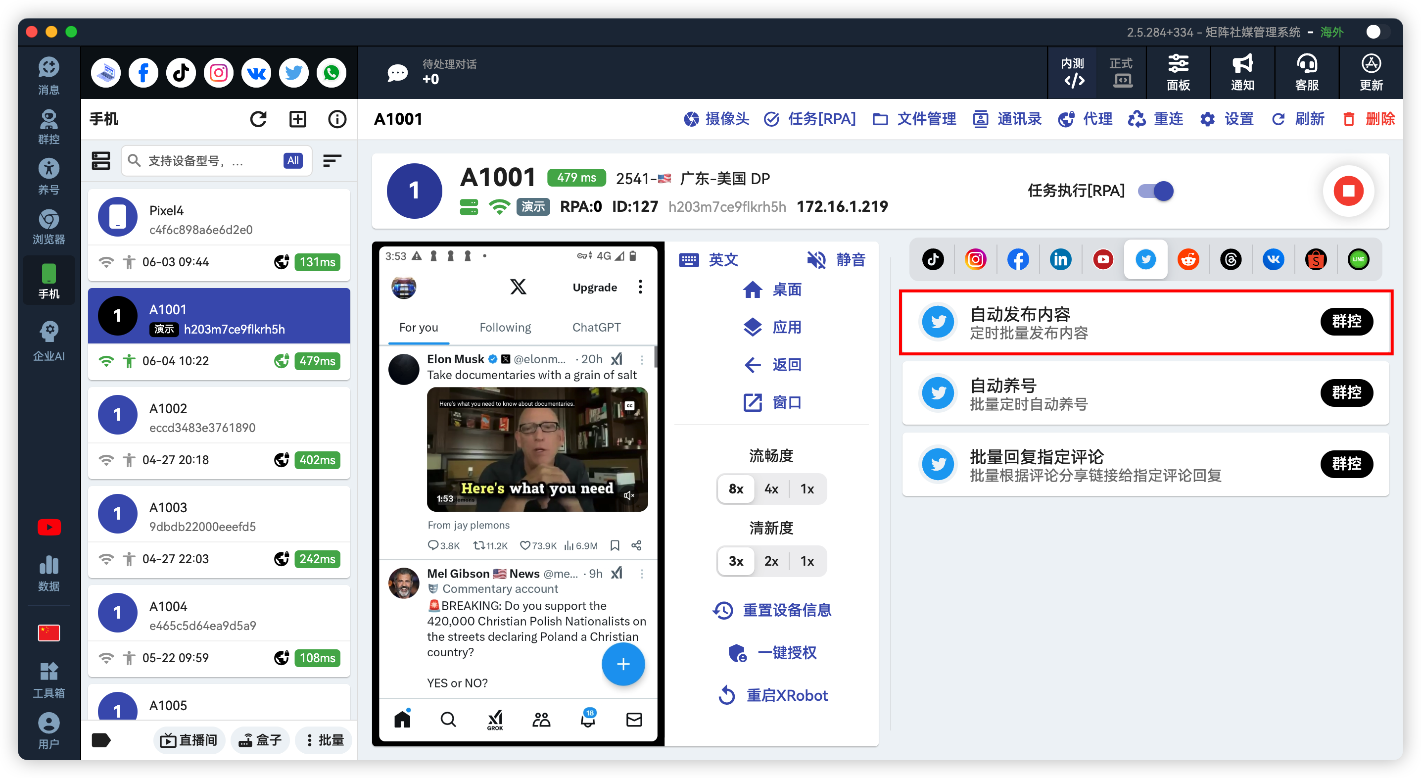Click the add device plus icon
The image size is (1421, 778).
(298, 119)
